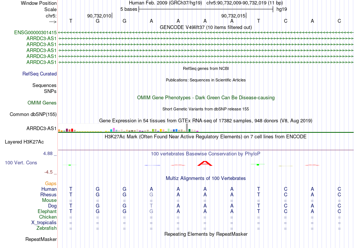
Task: Select the SNPs track label
Action: pyautogui.click(x=50, y=91)
